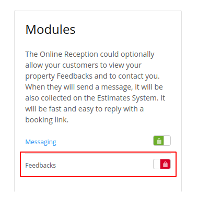Viewport: 198px width, 201px height.
Task: Click 'property Feedbacks' in the paragraph
Action: (59, 76)
